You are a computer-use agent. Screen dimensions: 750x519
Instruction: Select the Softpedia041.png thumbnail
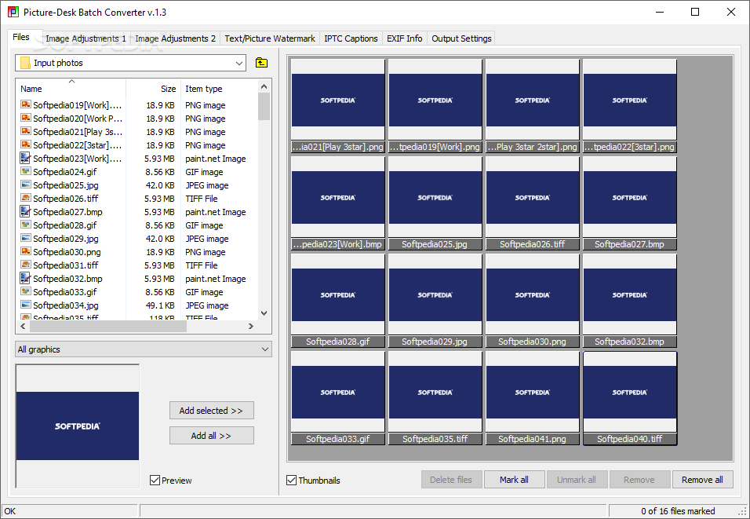(533, 398)
